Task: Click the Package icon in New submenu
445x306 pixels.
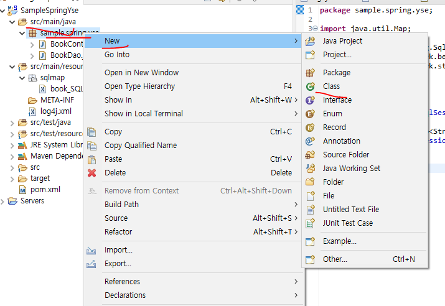Action: tap(310, 73)
